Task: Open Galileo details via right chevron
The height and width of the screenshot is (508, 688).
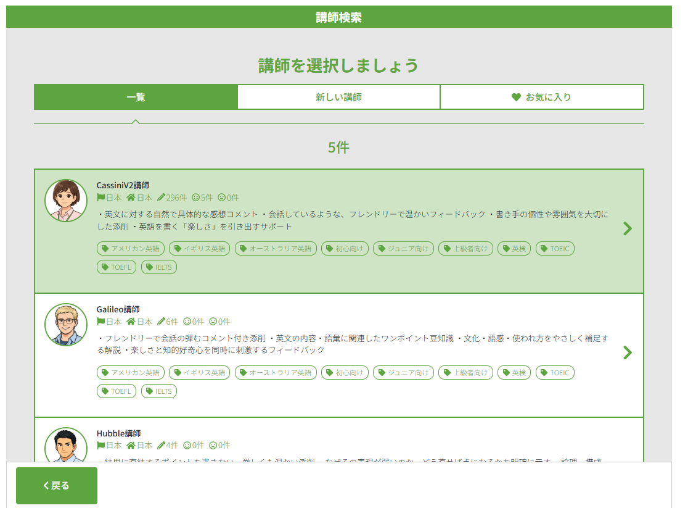Action: pos(628,352)
